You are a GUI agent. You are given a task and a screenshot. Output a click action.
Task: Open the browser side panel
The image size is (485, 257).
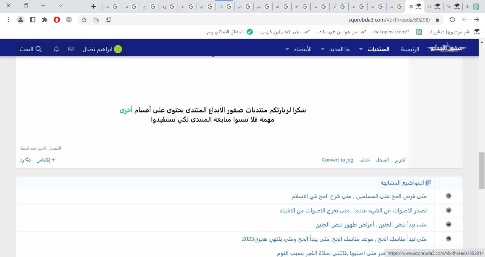click(32, 20)
